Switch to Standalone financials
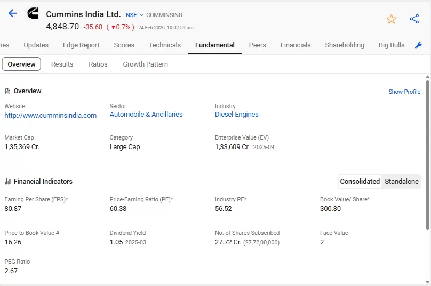 tap(401, 182)
